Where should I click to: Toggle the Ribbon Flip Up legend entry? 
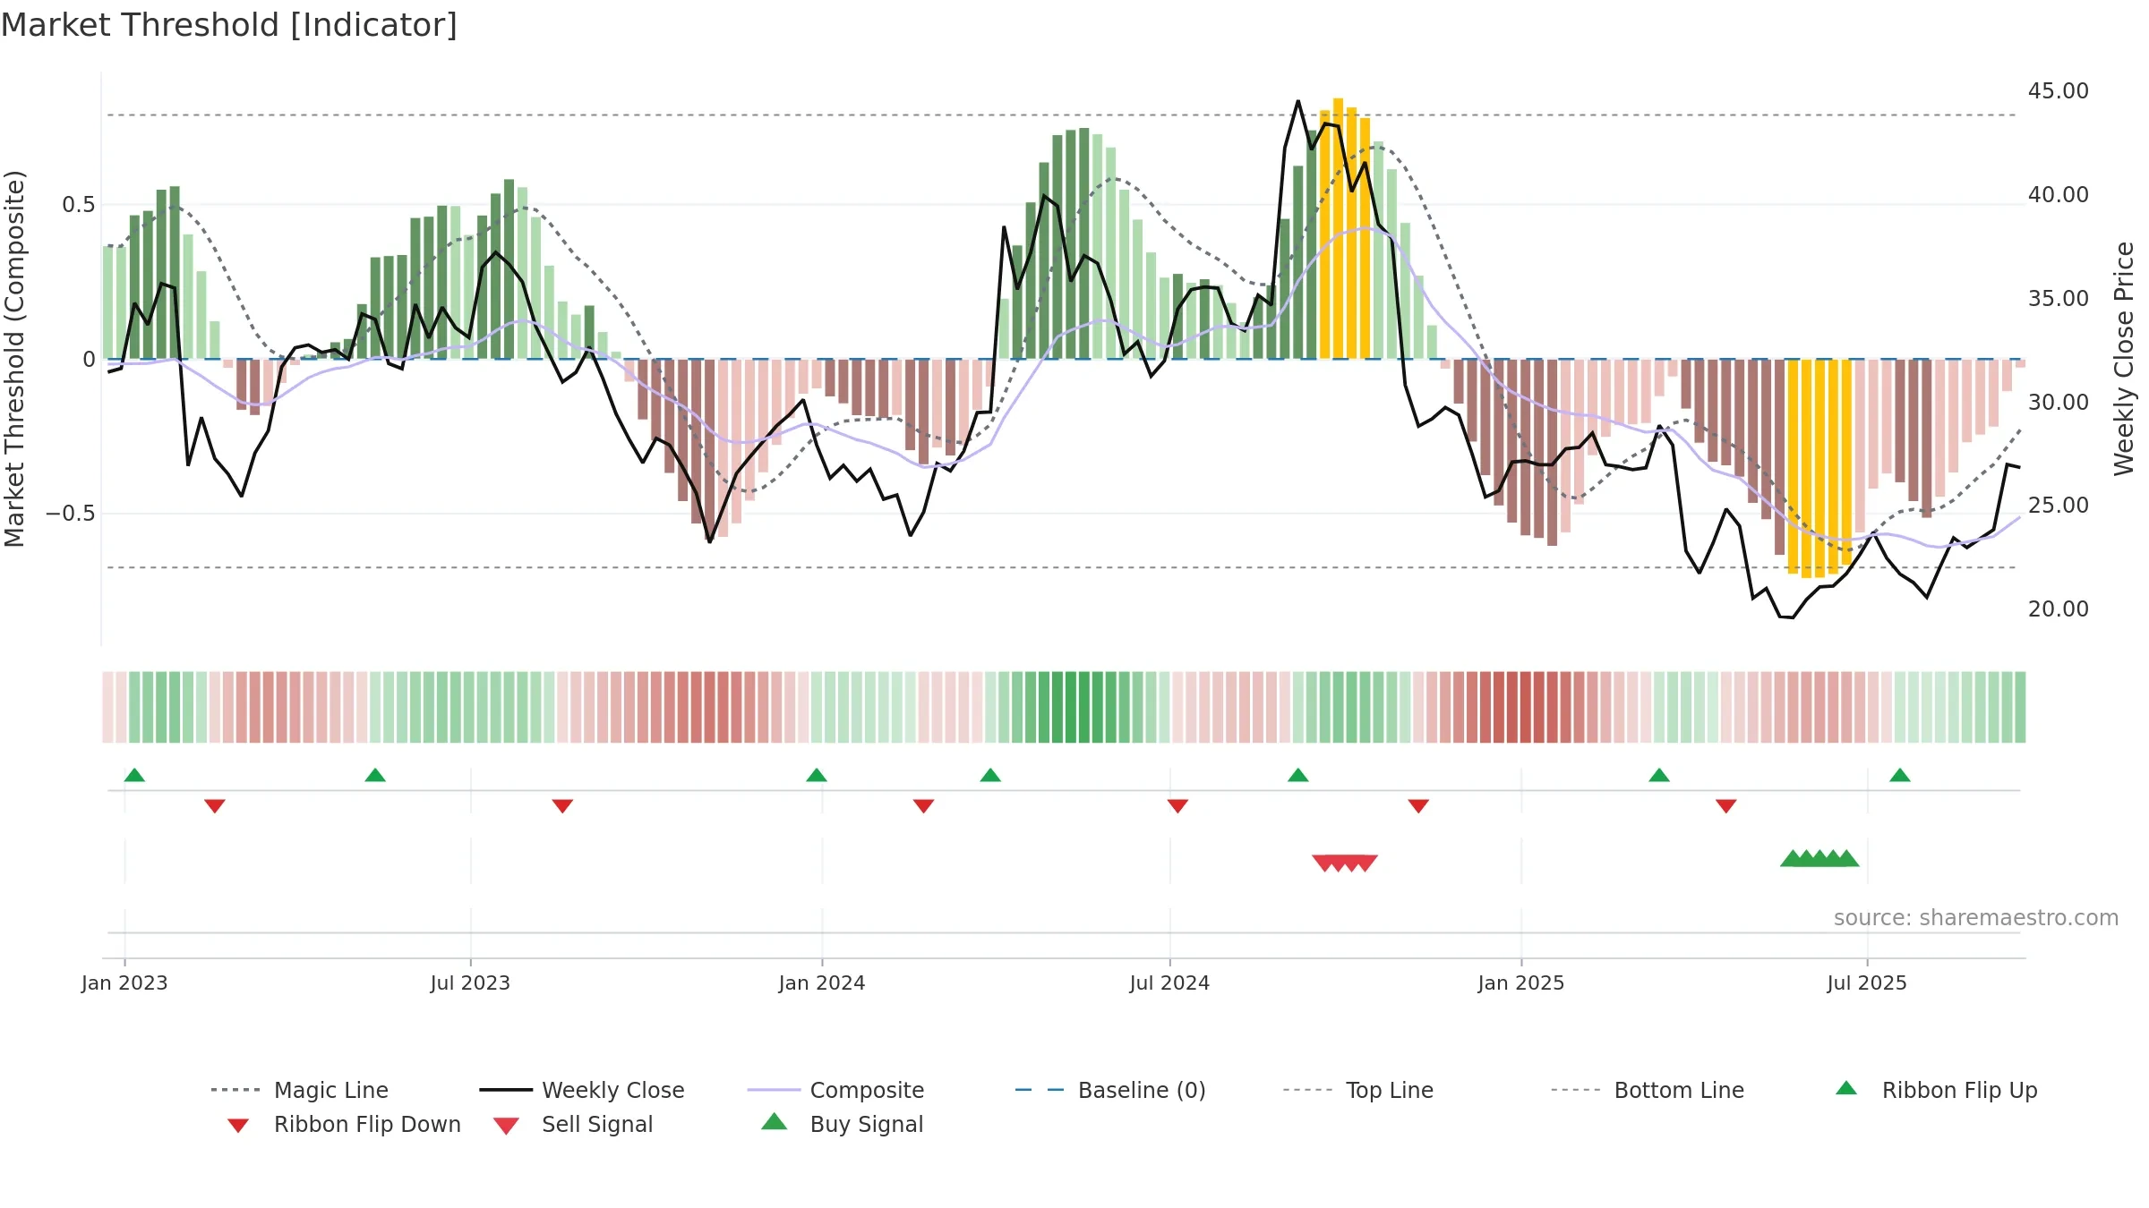coord(1937,1090)
